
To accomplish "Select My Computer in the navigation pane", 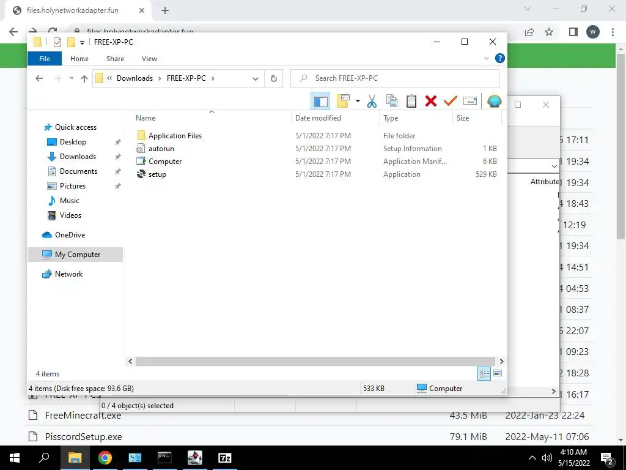I will click(x=75, y=255).
